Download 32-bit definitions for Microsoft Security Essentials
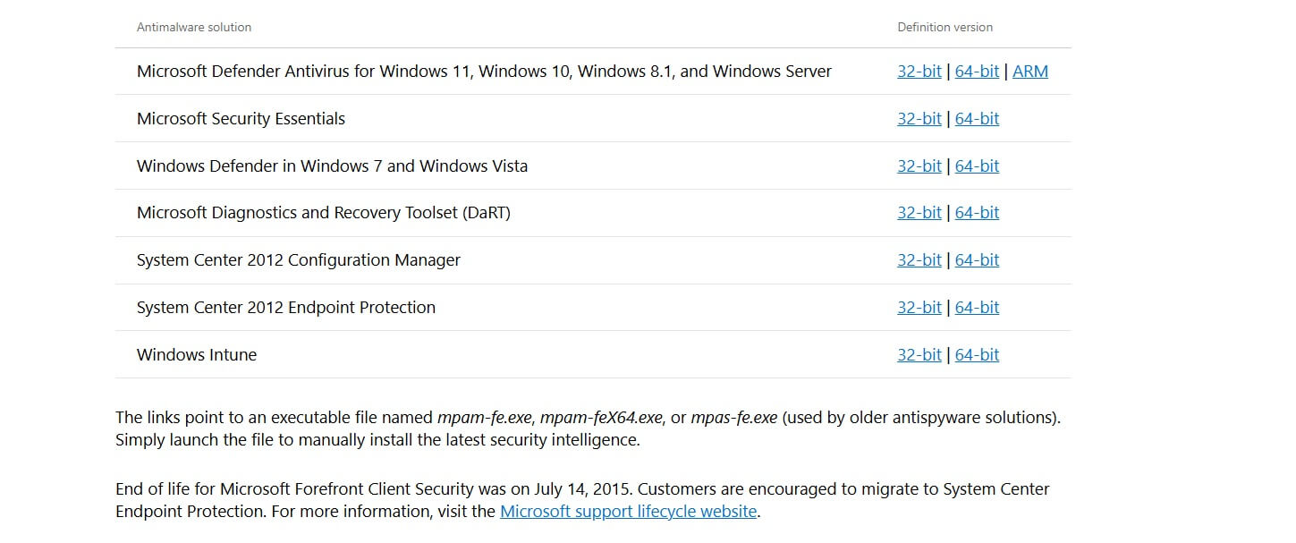 [x=919, y=118]
